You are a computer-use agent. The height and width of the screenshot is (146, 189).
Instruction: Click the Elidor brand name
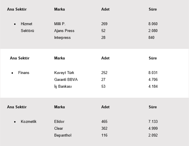[x=59, y=122]
